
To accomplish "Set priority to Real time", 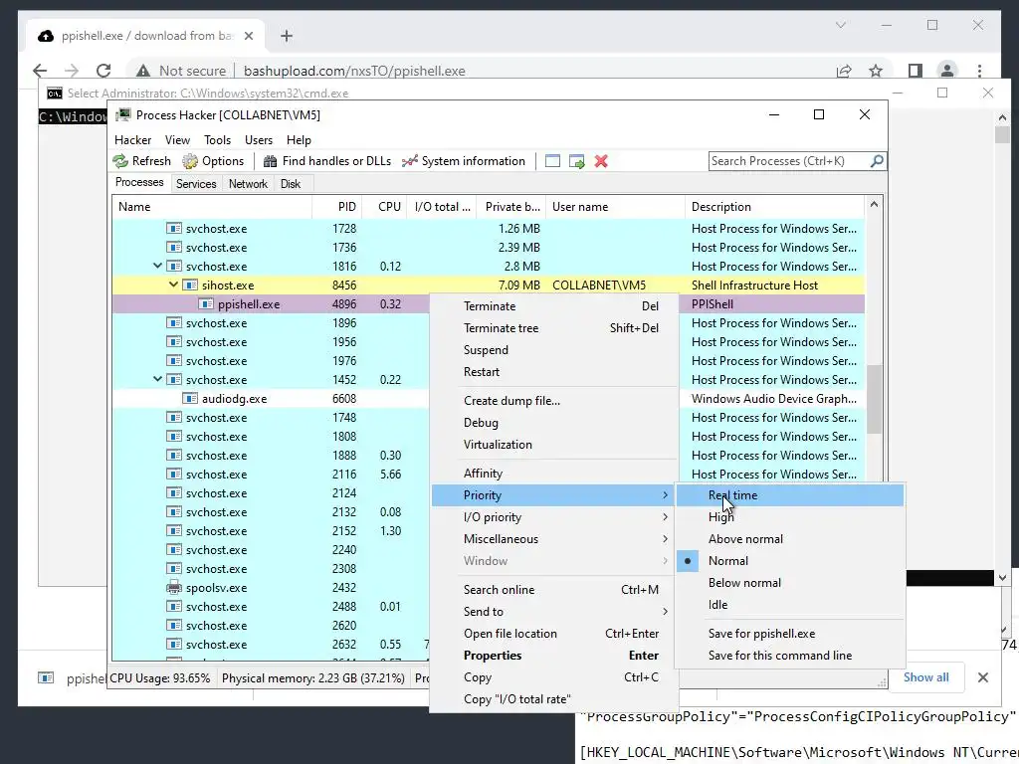I will click(x=789, y=495).
